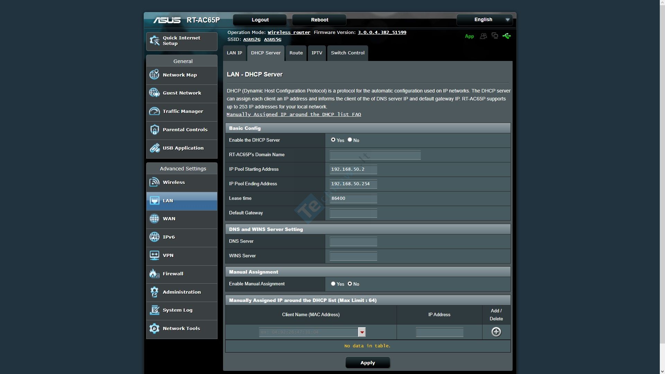Open the Guest Network menu item
Viewport: 665px width, 374px height.
[x=182, y=93]
